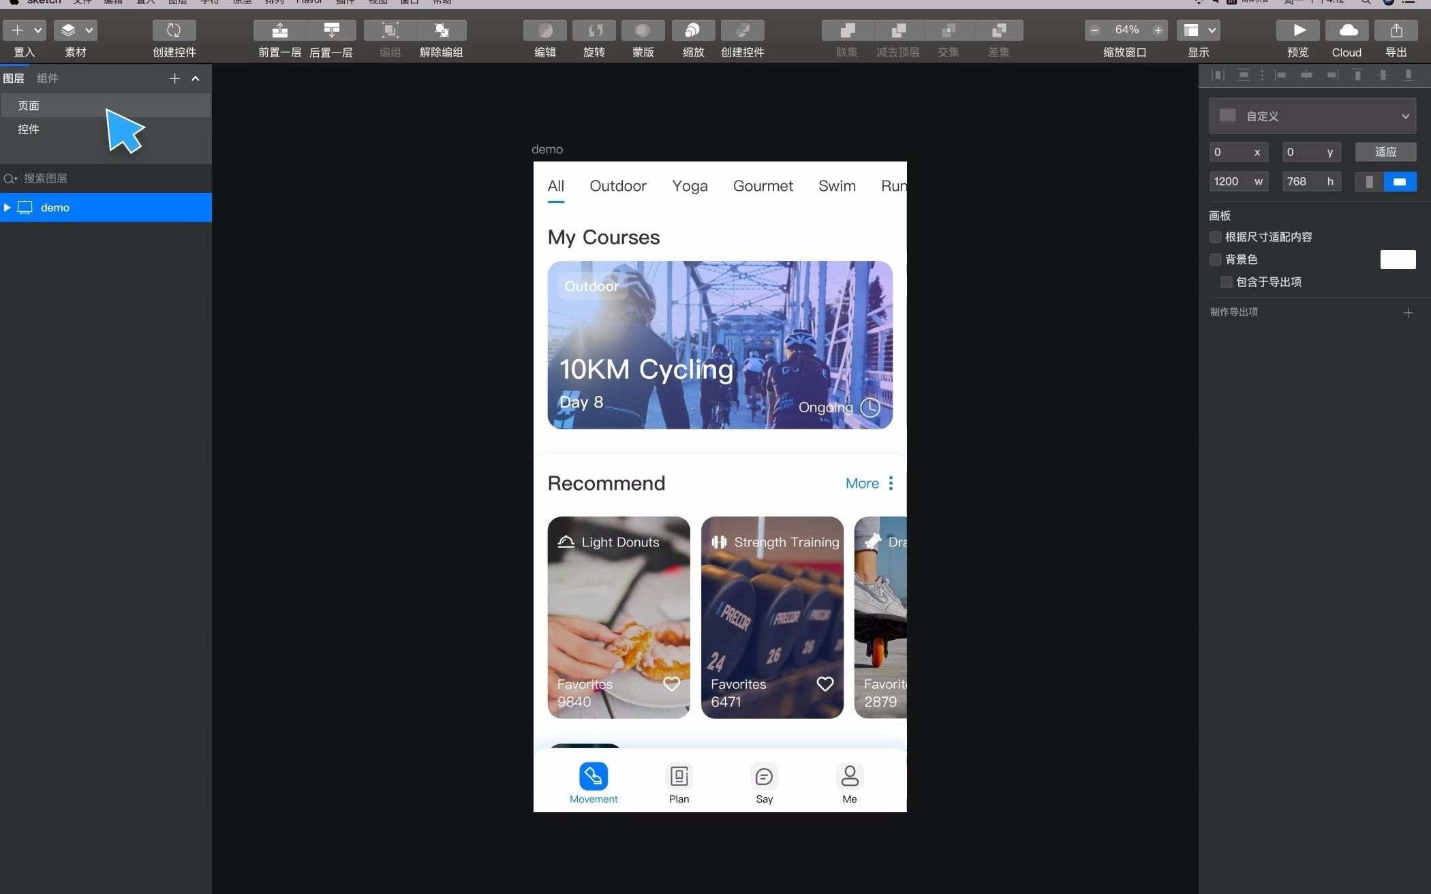
Task: Check the include in export option
Action: point(1227,282)
